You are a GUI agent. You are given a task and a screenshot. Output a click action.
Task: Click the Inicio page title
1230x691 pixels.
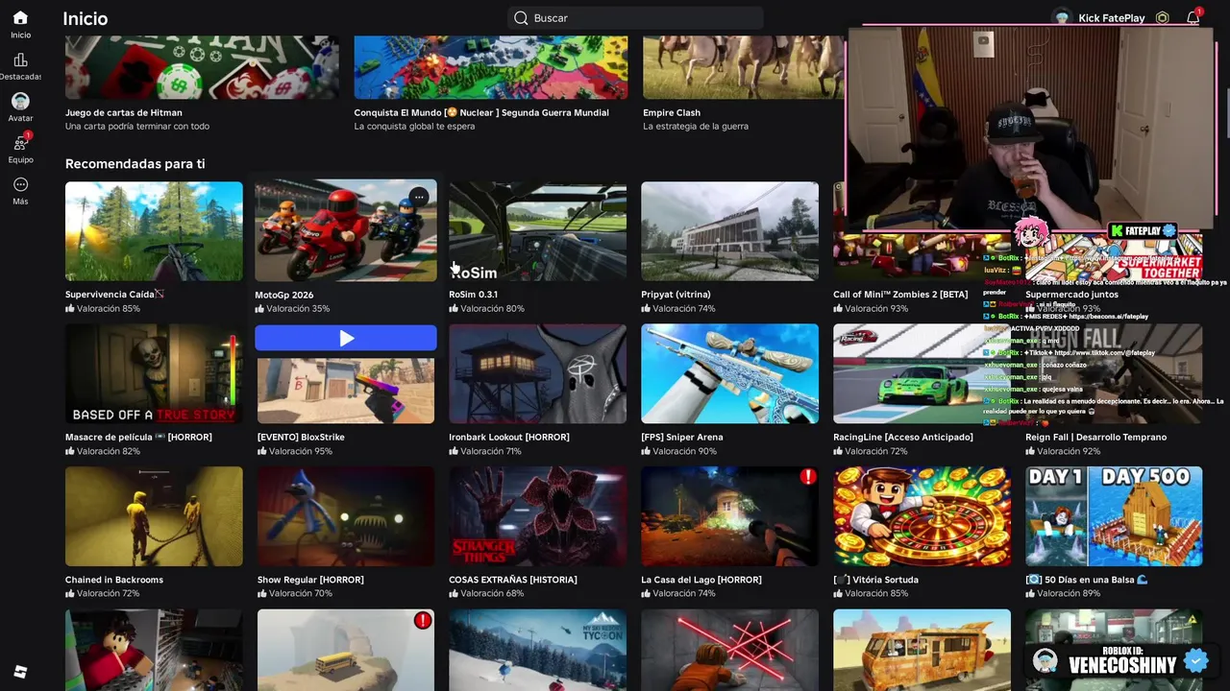click(86, 18)
